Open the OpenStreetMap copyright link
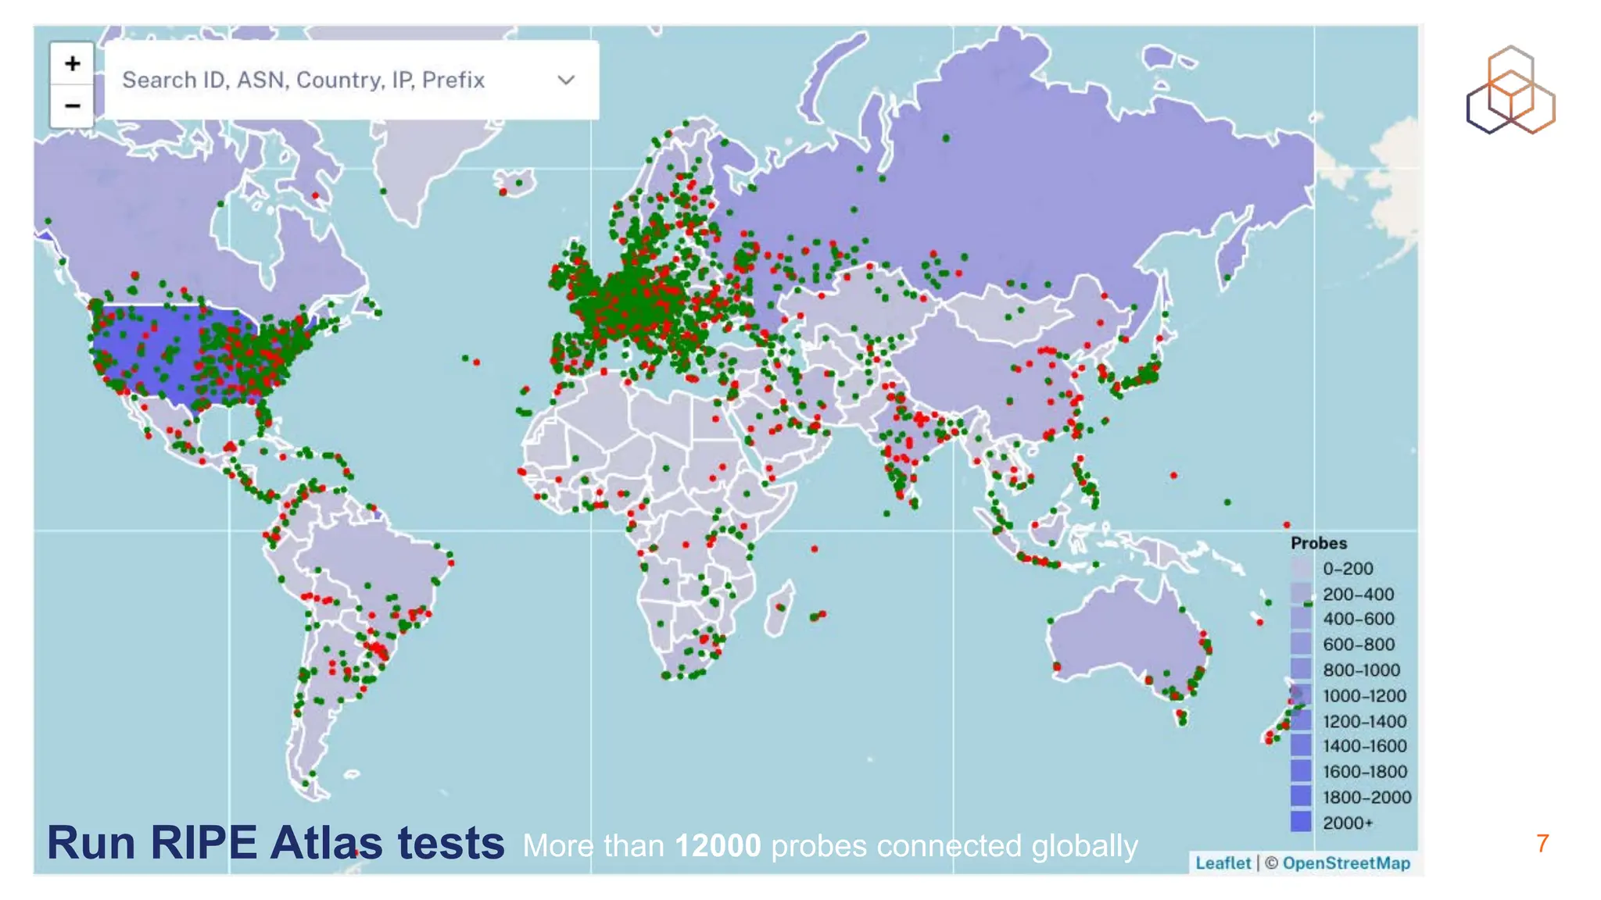Viewport: 1601px width, 900px height. [1346, 862]
